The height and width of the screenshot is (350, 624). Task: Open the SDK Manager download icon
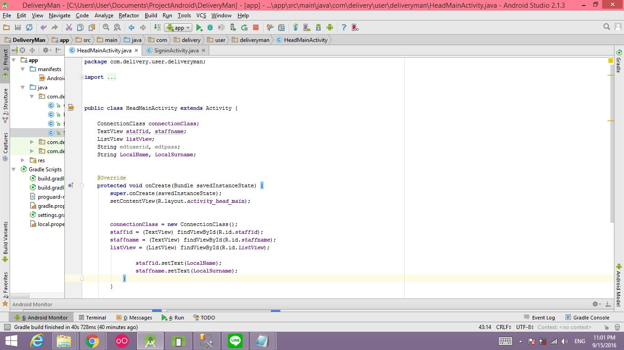pyautogui.click(x=318, y=28)
